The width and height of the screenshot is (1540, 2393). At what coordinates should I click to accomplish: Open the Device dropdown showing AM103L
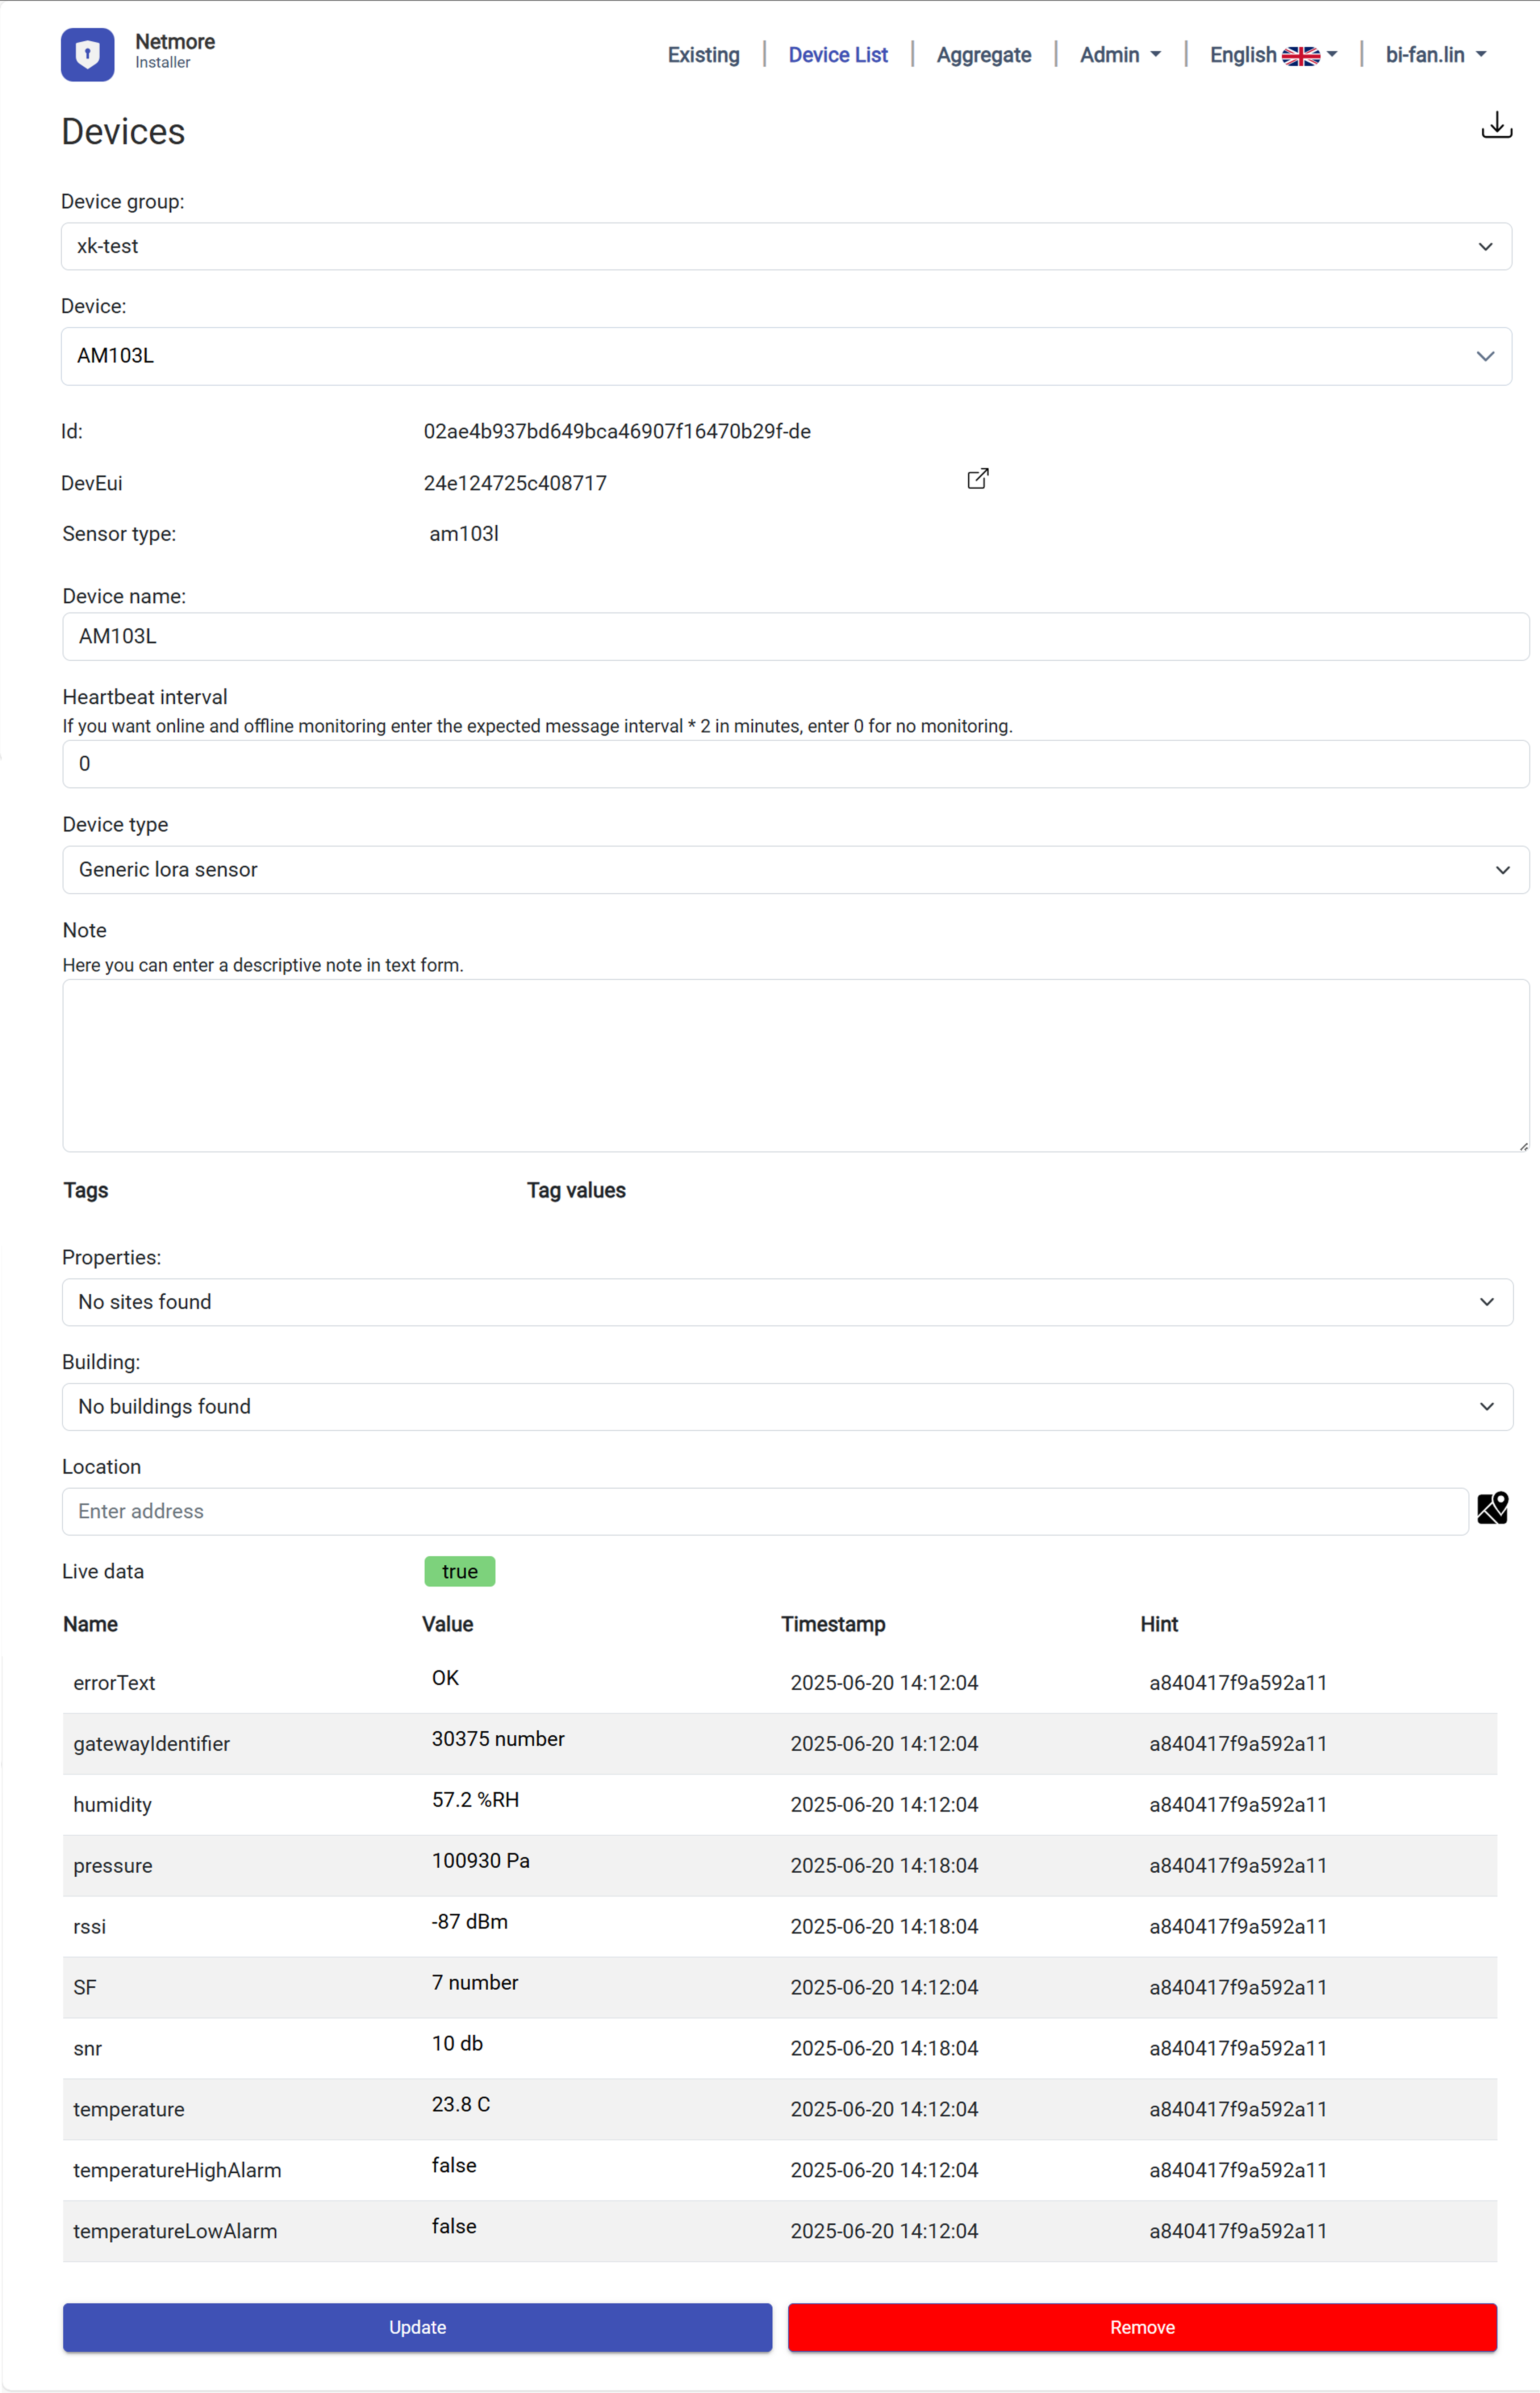pyautogui.click(x=786, y=356)
